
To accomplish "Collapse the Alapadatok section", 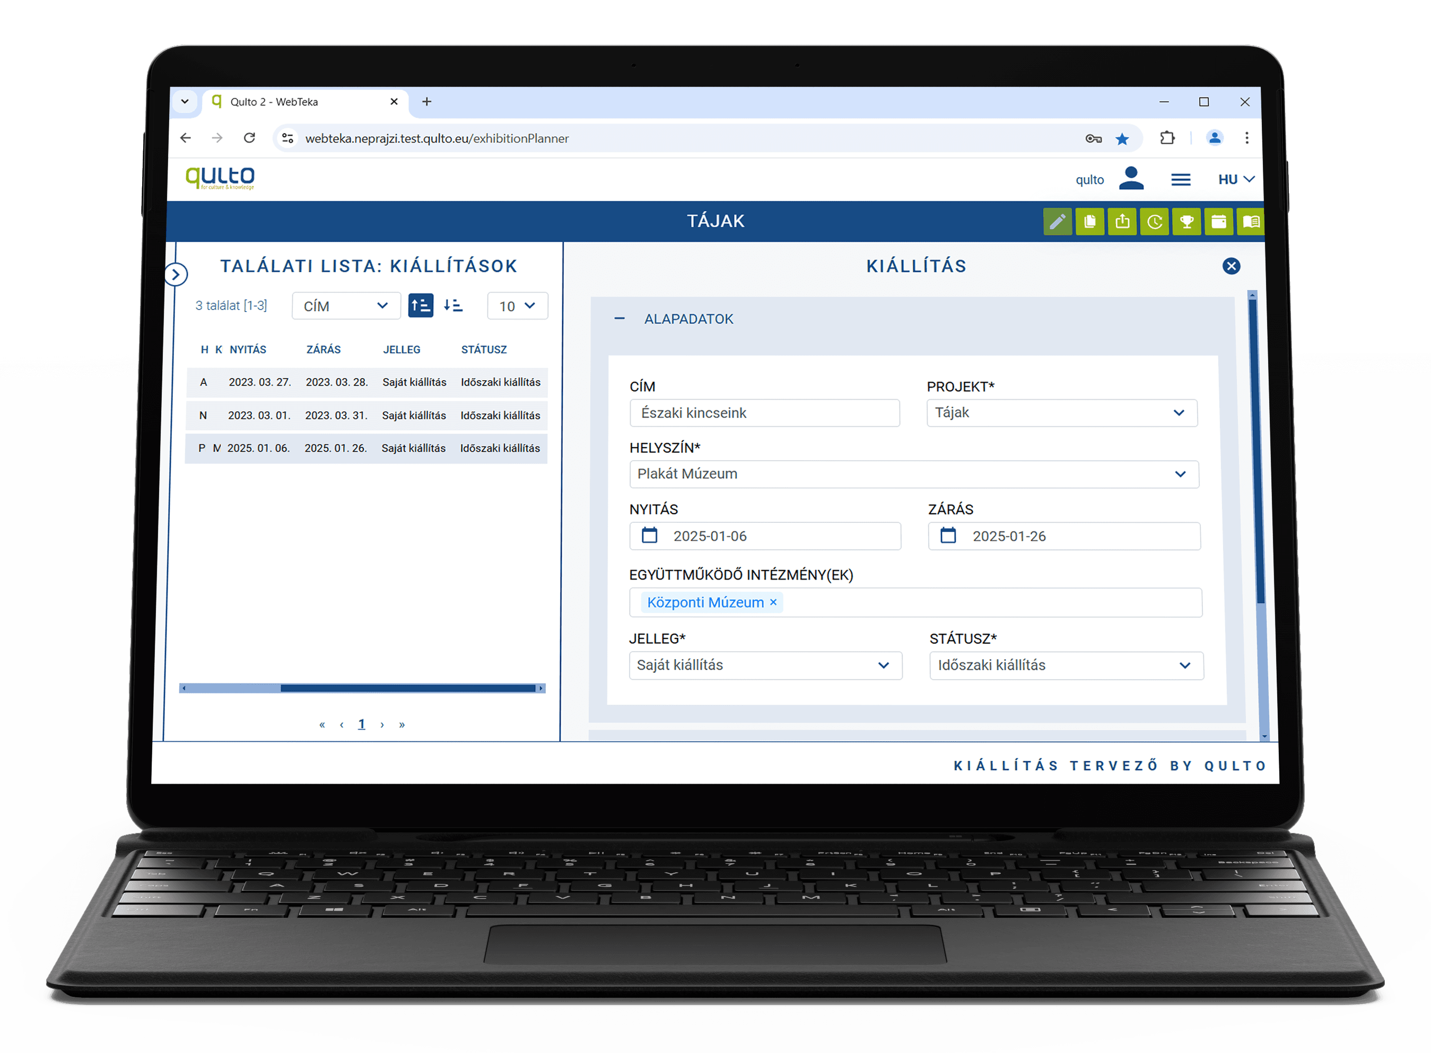I will [x=619, y=319].
